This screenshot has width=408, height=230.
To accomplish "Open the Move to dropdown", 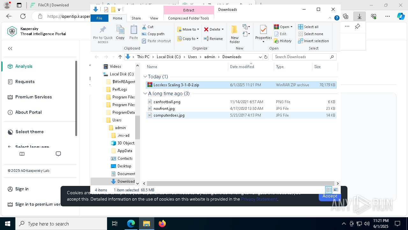I will coord(188,29).
